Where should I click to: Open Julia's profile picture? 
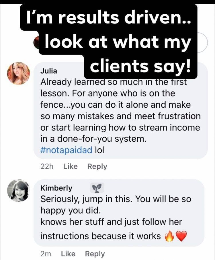[x=19, y=74]
